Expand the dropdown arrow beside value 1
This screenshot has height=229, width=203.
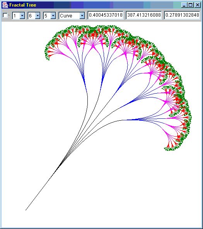(22, 15)
